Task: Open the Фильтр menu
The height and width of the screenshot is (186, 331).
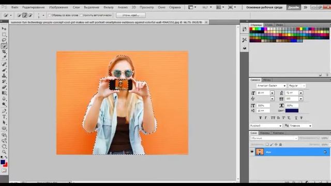Action: (109, 7)
